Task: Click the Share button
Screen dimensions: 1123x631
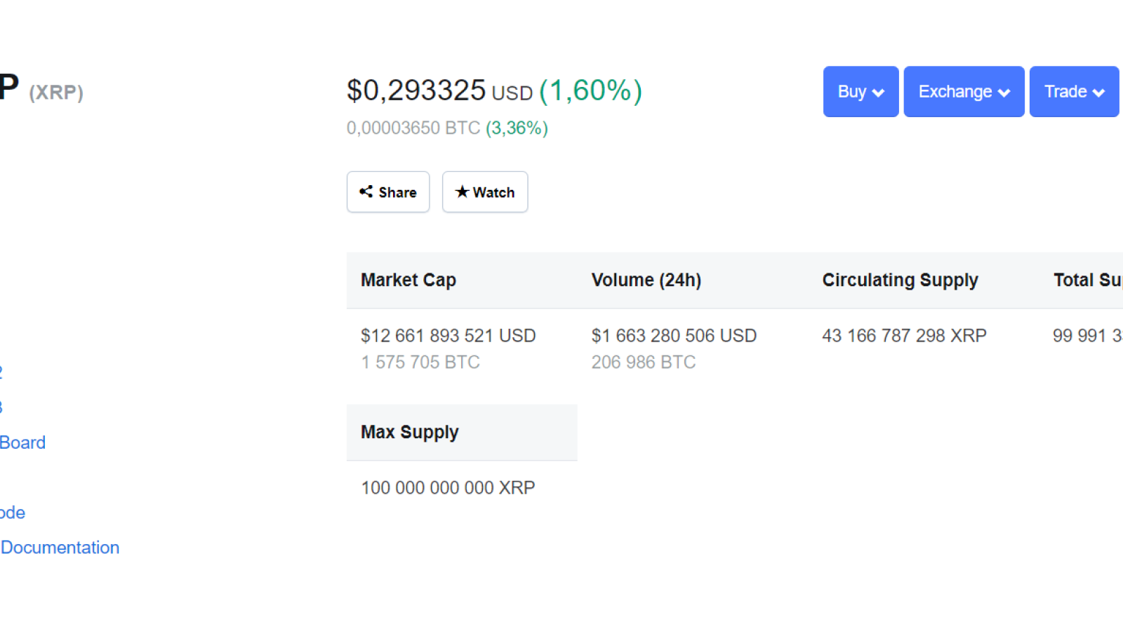Action: tap(388, 192)
